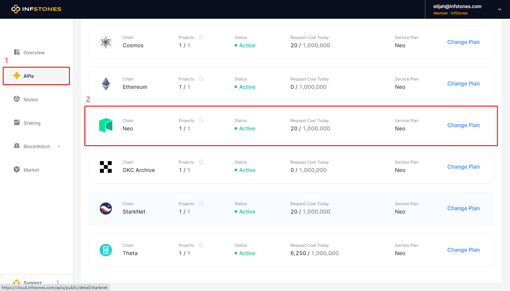Screen dimensions: 510x291
Task: Click the APIs puzzle icon
Action: coord(17,75)
